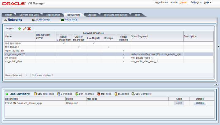Click the Pending jobs icon
The image size is (220, 125).
(59, 94)
